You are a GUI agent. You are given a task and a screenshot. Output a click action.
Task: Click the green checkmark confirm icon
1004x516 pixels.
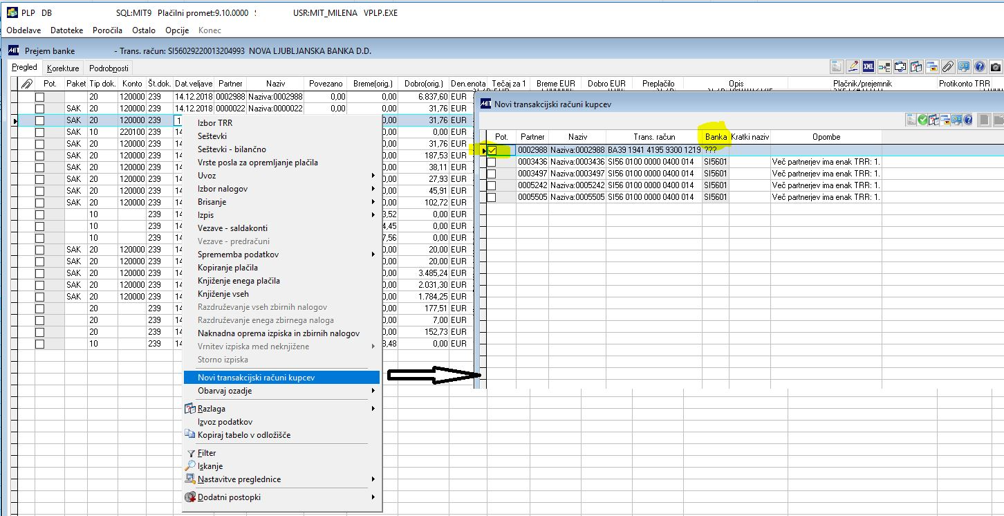tap(922, 120)
